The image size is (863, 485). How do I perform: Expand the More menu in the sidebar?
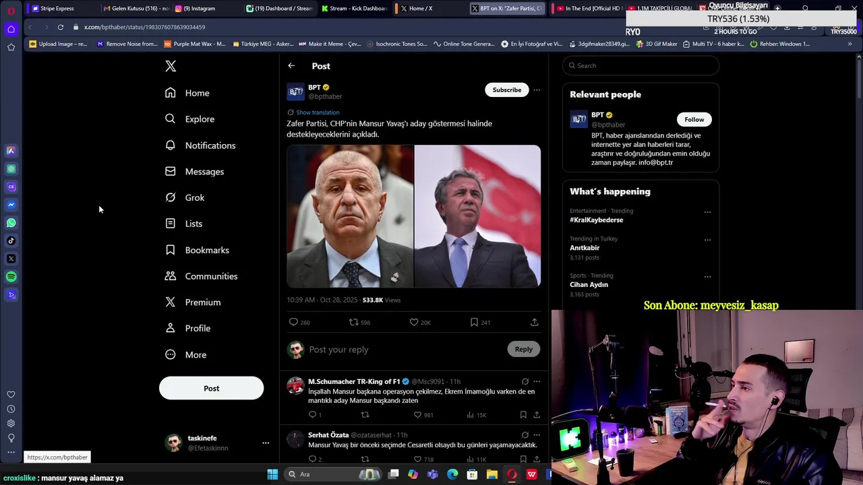(185, 355)
